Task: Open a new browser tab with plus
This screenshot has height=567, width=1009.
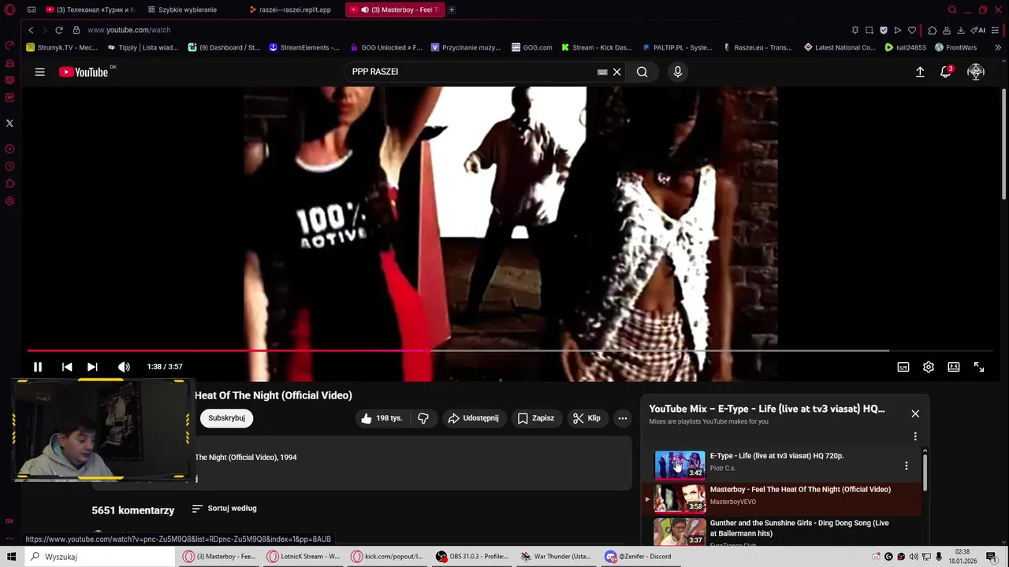Action: pyautogui.click(x=452, y=9)
